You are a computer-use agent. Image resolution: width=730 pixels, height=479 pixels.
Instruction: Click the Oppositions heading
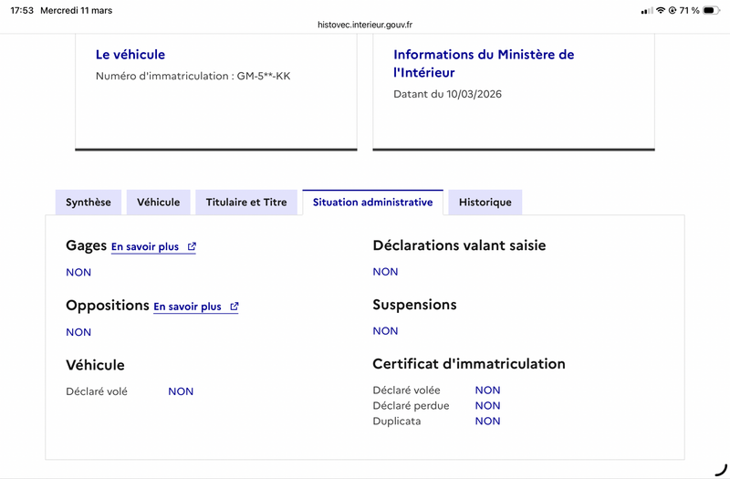[108, 306]
